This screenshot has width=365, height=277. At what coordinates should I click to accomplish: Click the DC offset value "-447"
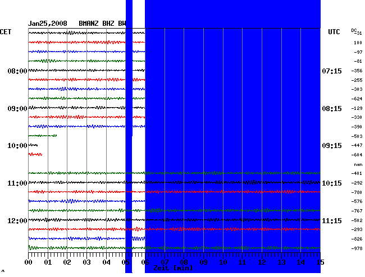pyautogui.click(x=357, y=145)
